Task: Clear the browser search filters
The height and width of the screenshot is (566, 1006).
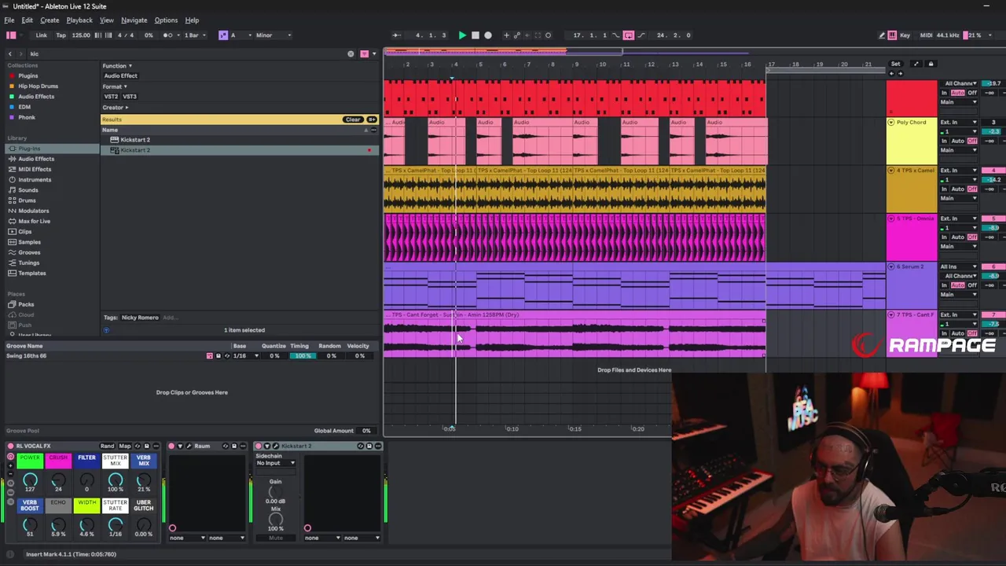Action: click(353, 119)
